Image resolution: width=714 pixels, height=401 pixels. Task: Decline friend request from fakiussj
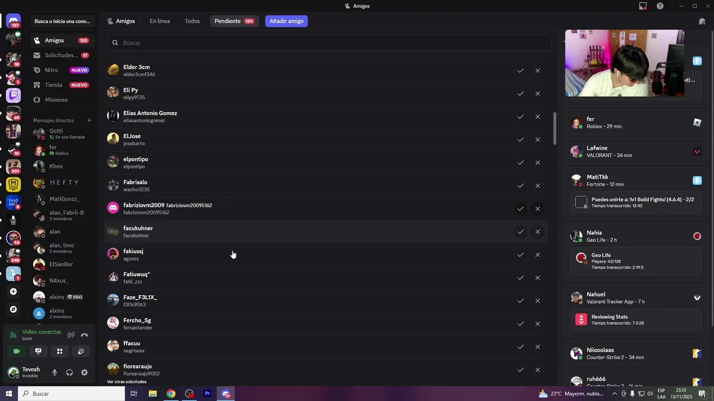(538, 255)
